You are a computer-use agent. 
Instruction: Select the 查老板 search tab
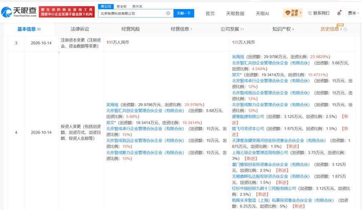pos(121,7)
